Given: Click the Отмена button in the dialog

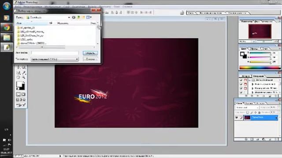Looking at the screenshot, I should 90,59.
